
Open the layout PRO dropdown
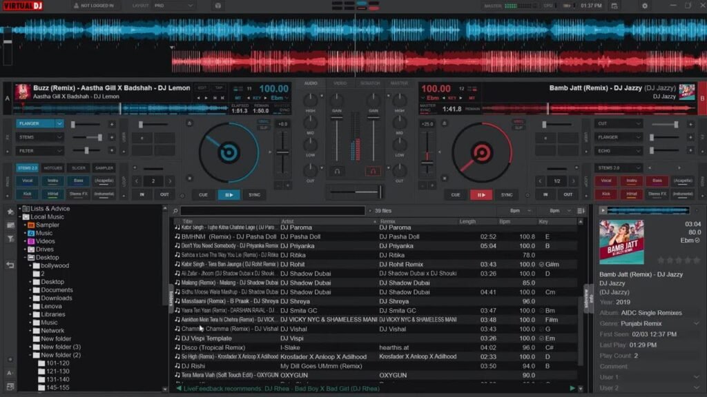[x=173, y=6]
